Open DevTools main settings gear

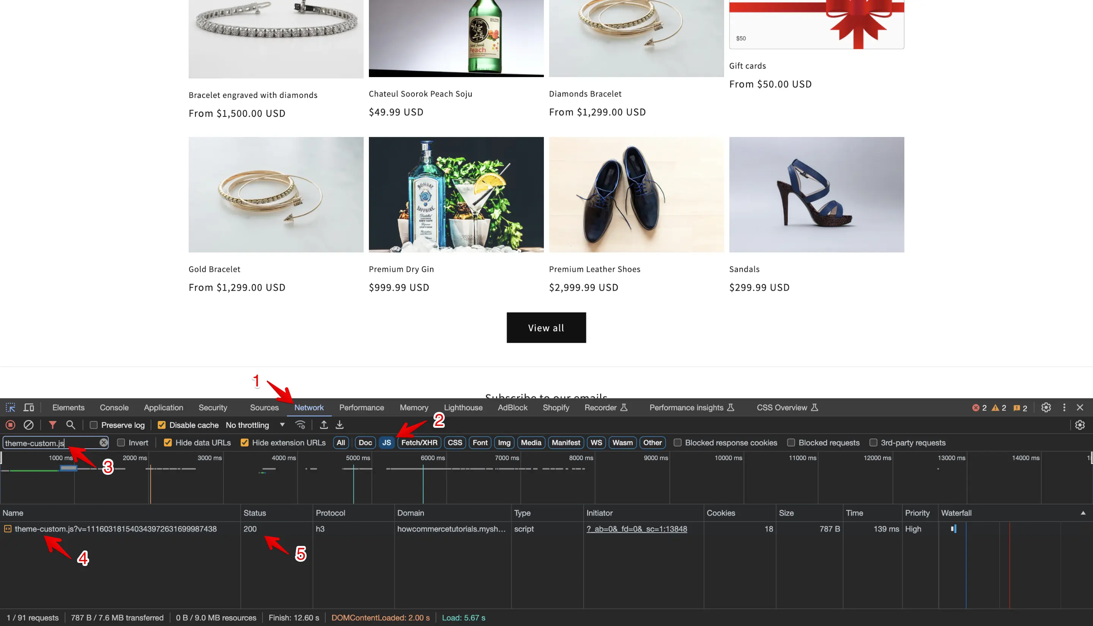click(x=1046, y=407)
